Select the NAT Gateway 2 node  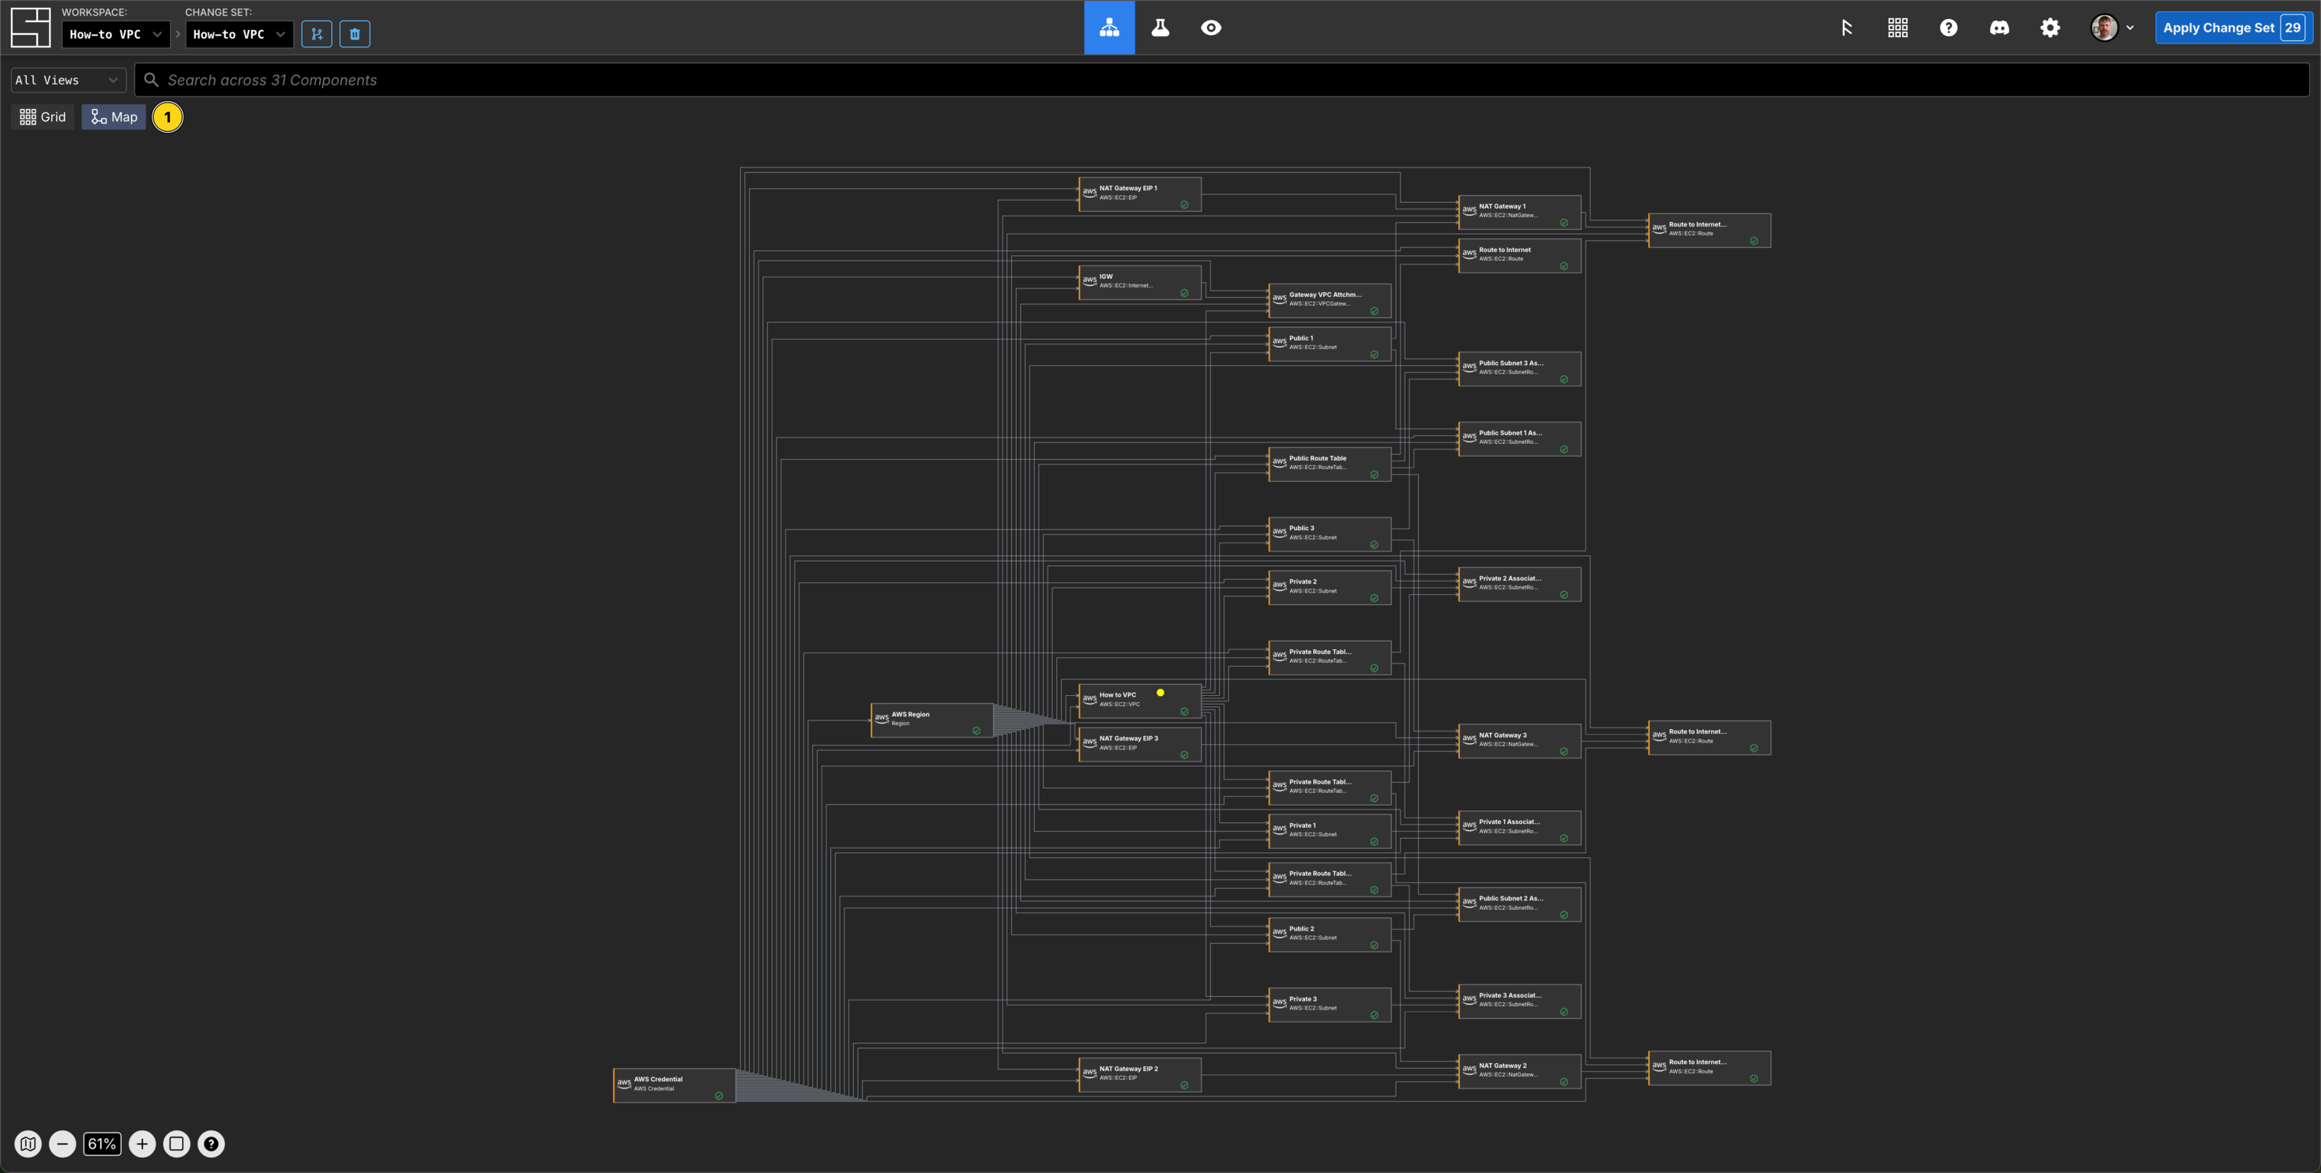[1519, 1072]
